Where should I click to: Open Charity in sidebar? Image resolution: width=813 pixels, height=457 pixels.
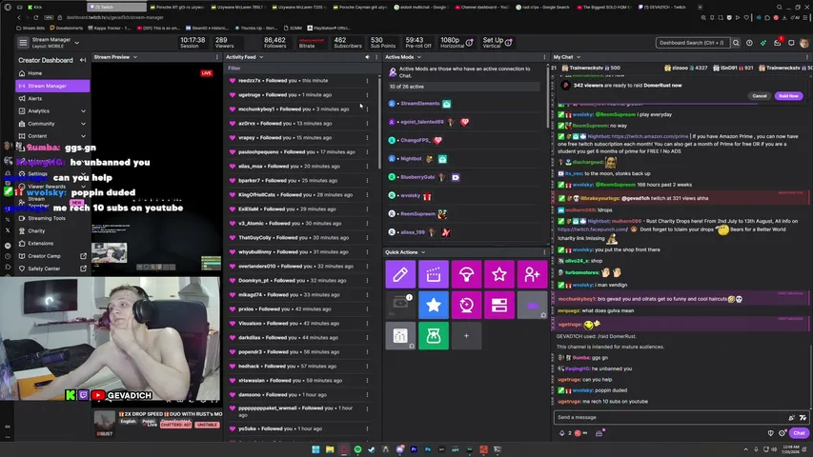click(52, 231)
